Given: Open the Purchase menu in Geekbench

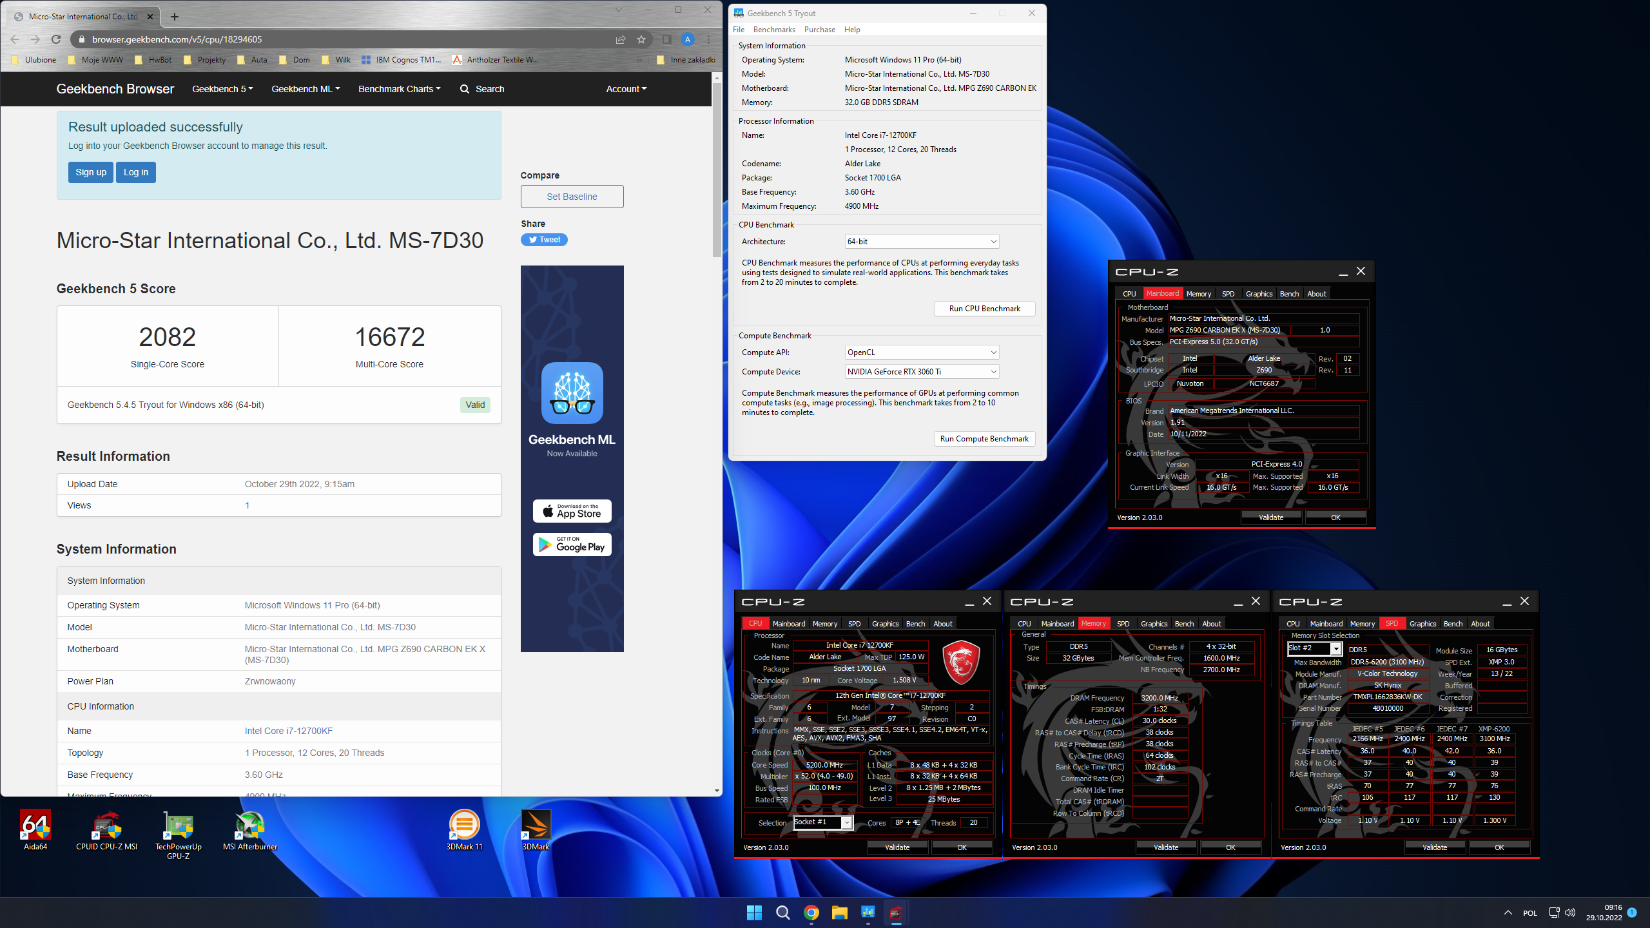Looking at the screenshot, I should tap(819, 30).
